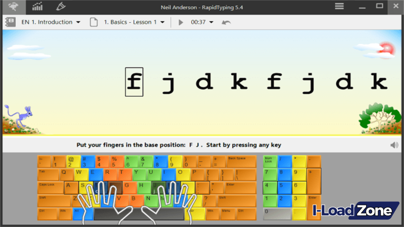Viewport: 404px width, 227px height.
Task: Expand the EN 1. Introduction course dropdown
Action: (x=78, y=22)
